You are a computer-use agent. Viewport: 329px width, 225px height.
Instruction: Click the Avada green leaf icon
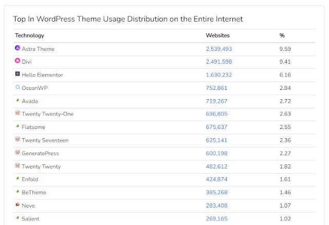[17, 101]
